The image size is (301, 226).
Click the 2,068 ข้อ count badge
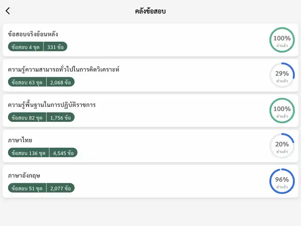61,82
